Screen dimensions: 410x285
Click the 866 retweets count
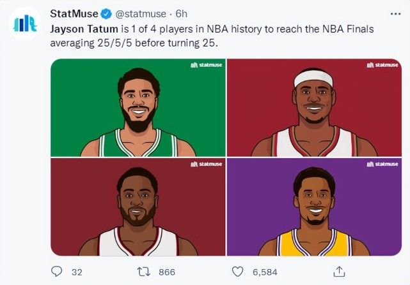tap(166, 272)
